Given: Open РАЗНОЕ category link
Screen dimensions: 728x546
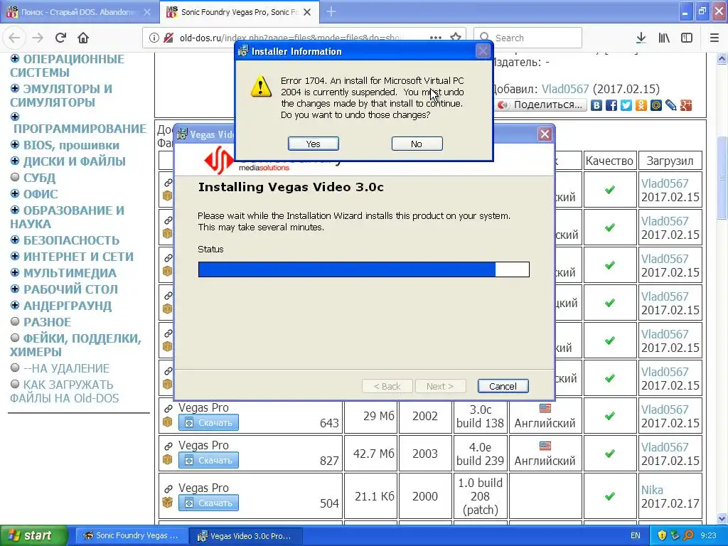Looking at the screenshot, I should [48, 322].
